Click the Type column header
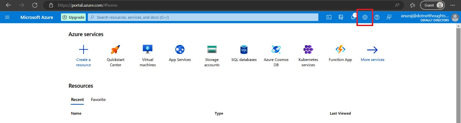 pyautogui.click(x=219, y=113)
